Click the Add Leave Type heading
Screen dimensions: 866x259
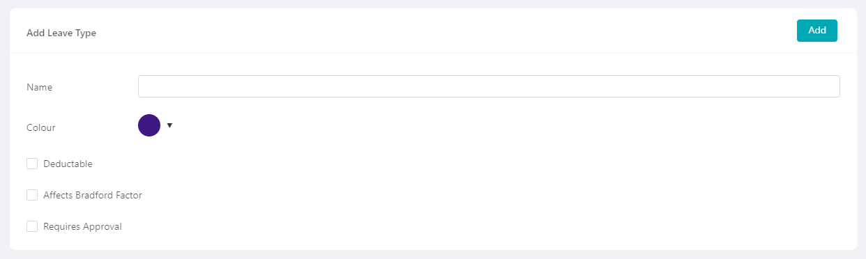61,33
